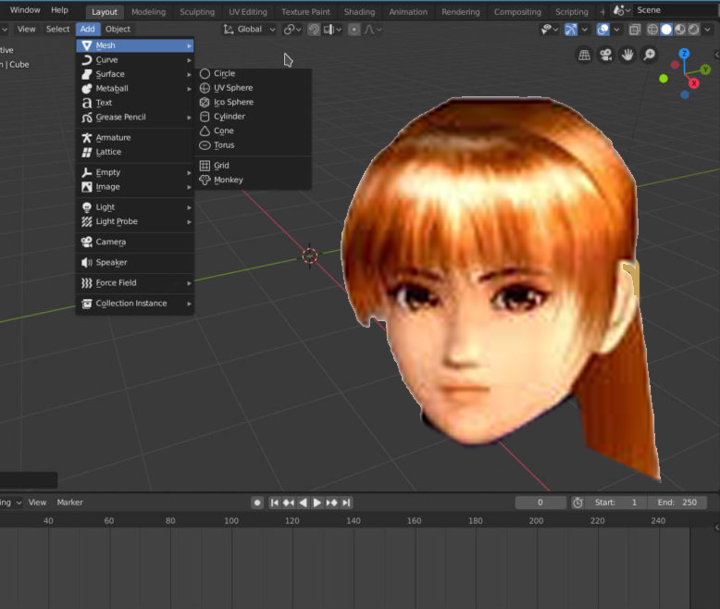This screenshot has width=720, height=609.
Task: Jump to the timeline's last frame
Action: 346,503
